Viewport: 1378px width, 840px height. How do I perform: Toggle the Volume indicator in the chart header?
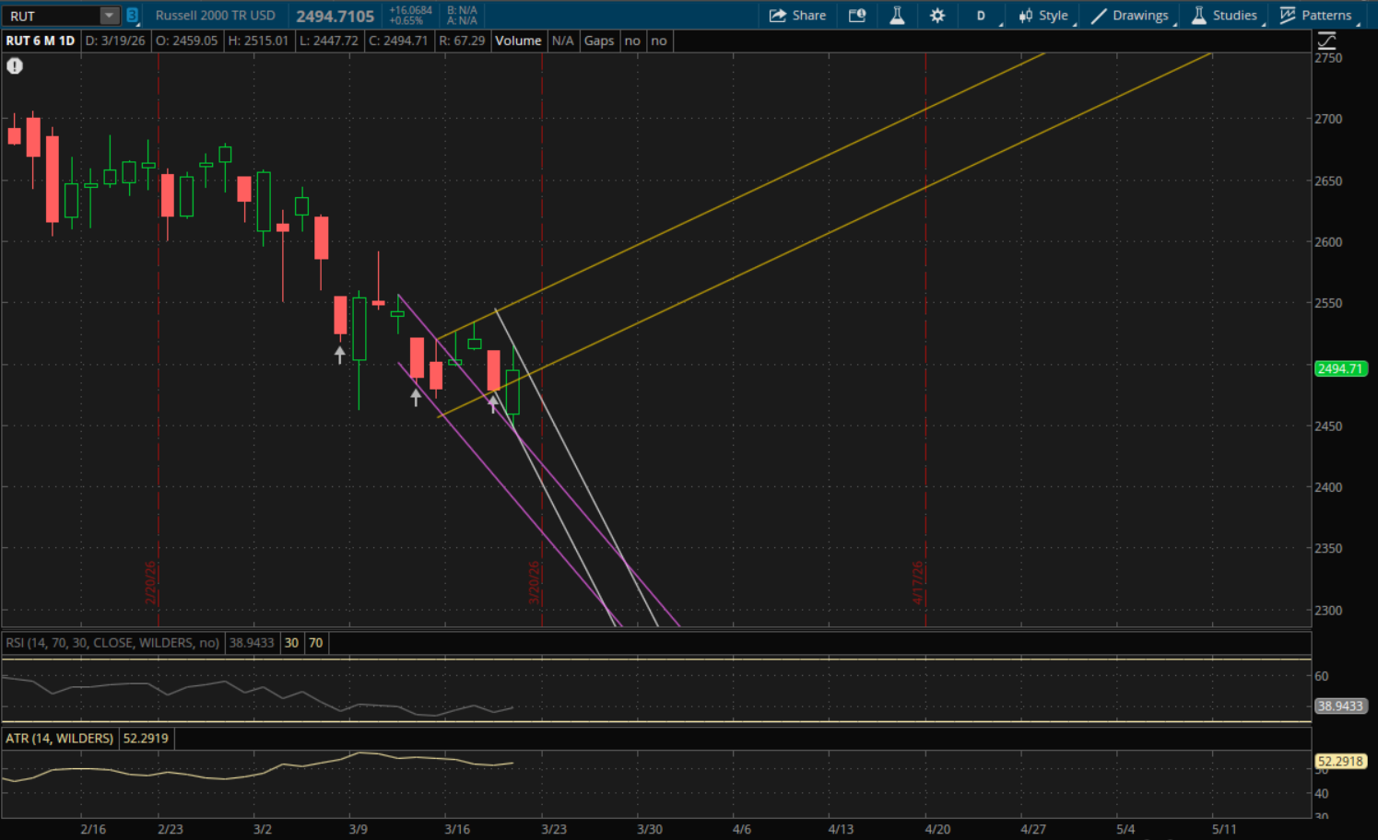pos(518,41)
